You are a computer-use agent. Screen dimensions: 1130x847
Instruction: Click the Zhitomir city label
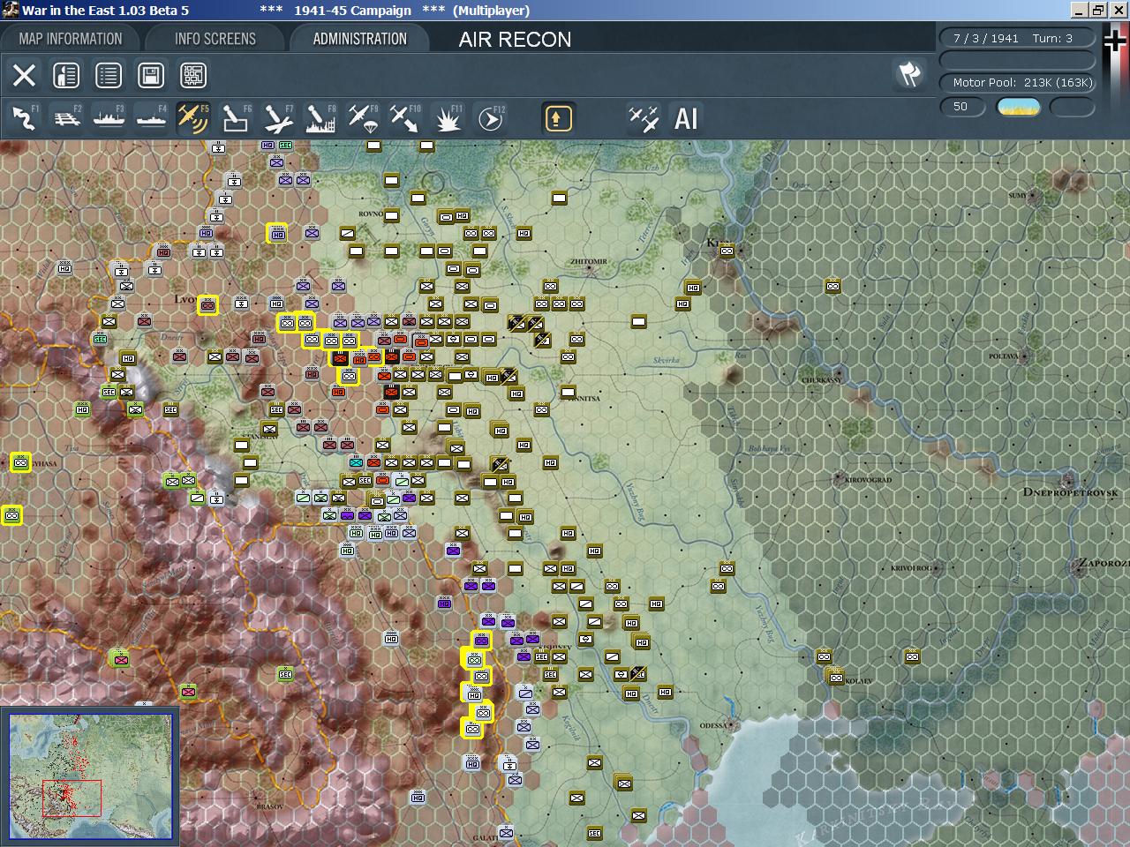[x=589, y=261]
